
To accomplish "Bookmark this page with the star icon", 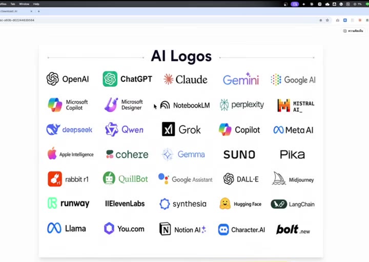I will (327, 20).
